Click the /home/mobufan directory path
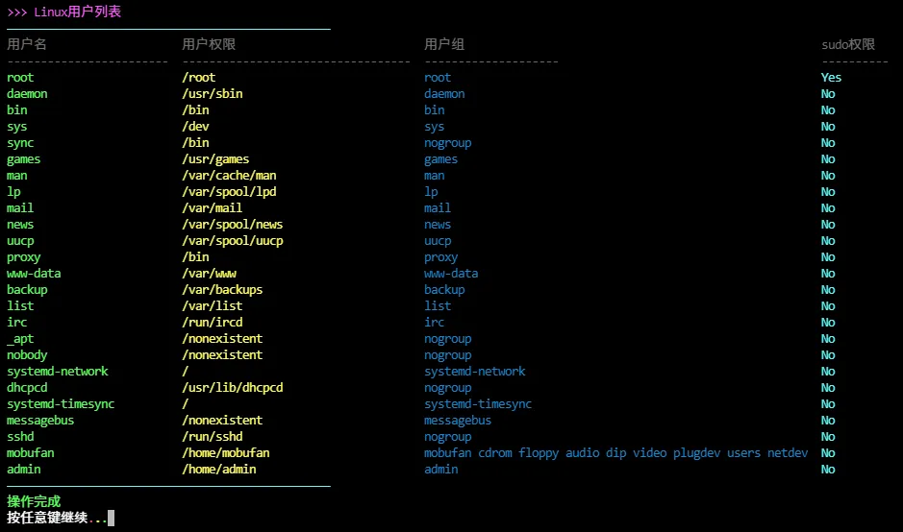The height and width of the screenshot is (532, 903). 225,453
